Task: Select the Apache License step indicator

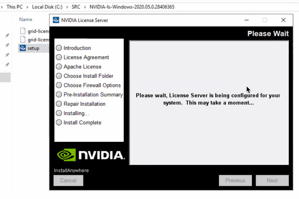Action: (x=59, y=67)
